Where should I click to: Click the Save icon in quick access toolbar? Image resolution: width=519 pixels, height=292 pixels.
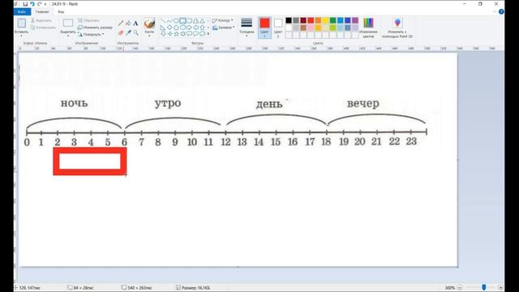pos(25,4)
